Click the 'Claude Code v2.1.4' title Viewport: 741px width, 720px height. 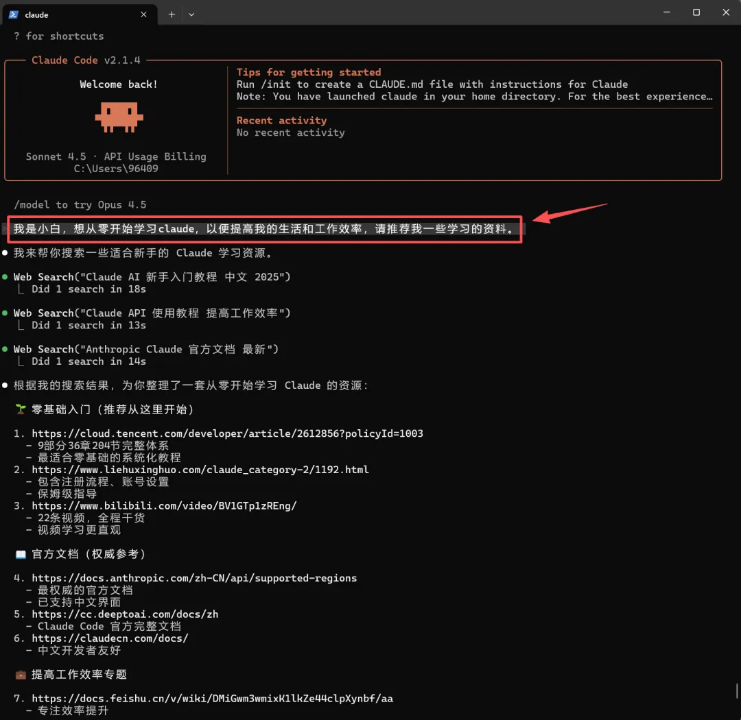click(86, 60)
